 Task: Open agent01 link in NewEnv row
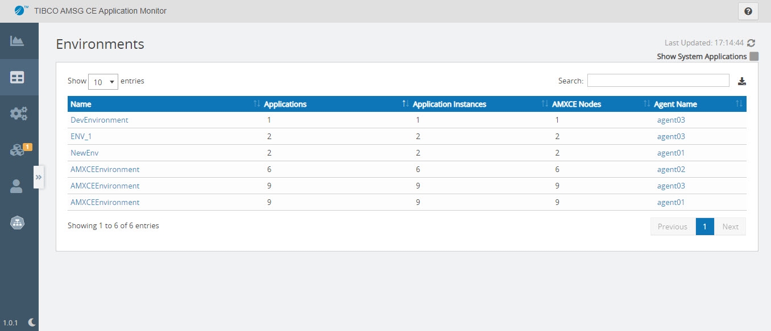coord(671,153)
